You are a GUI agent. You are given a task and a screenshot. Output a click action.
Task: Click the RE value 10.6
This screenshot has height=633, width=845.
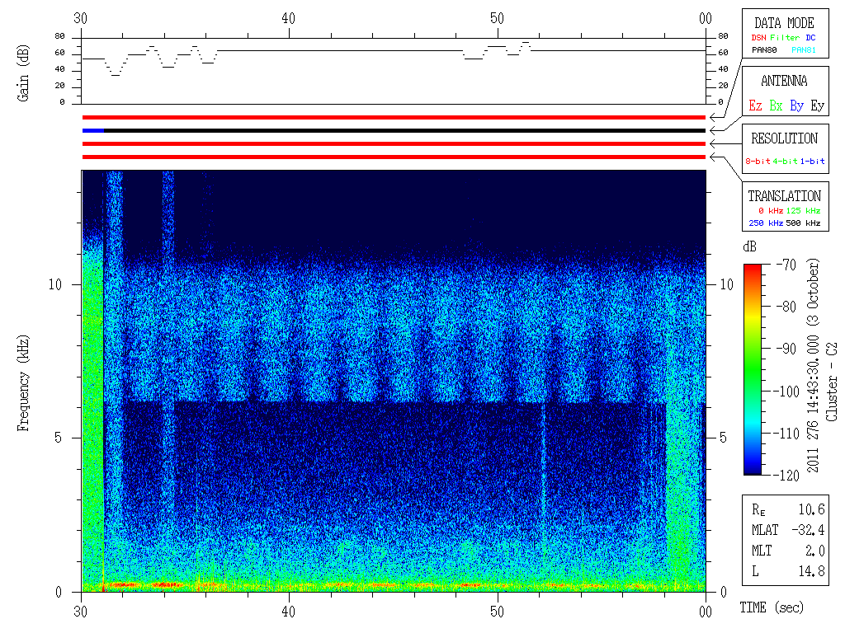click(812, 509)
